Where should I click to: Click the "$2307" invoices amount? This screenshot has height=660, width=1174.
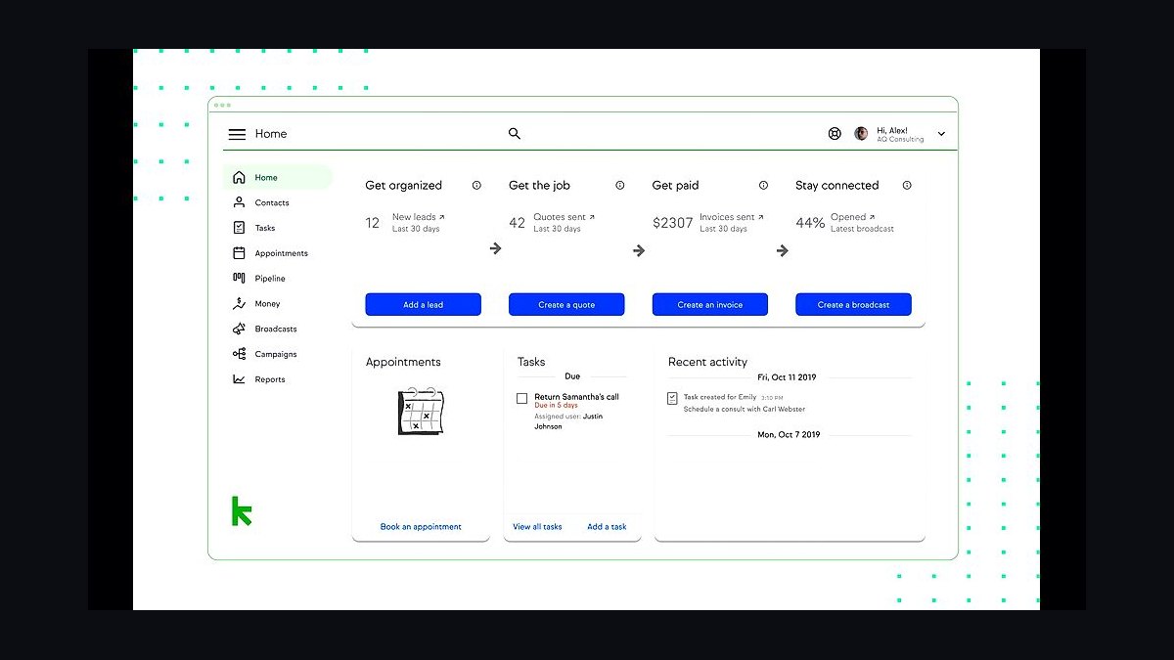coord(673,223)
